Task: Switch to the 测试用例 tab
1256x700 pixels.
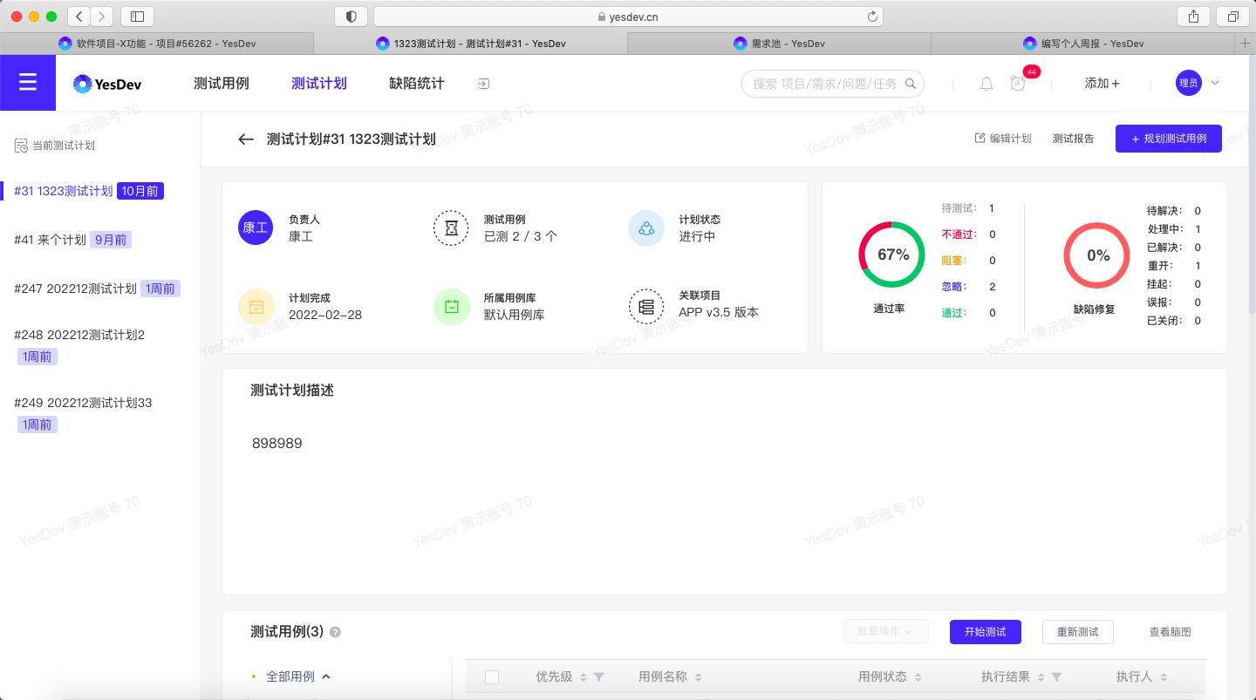Action: (x=222, y=83)
